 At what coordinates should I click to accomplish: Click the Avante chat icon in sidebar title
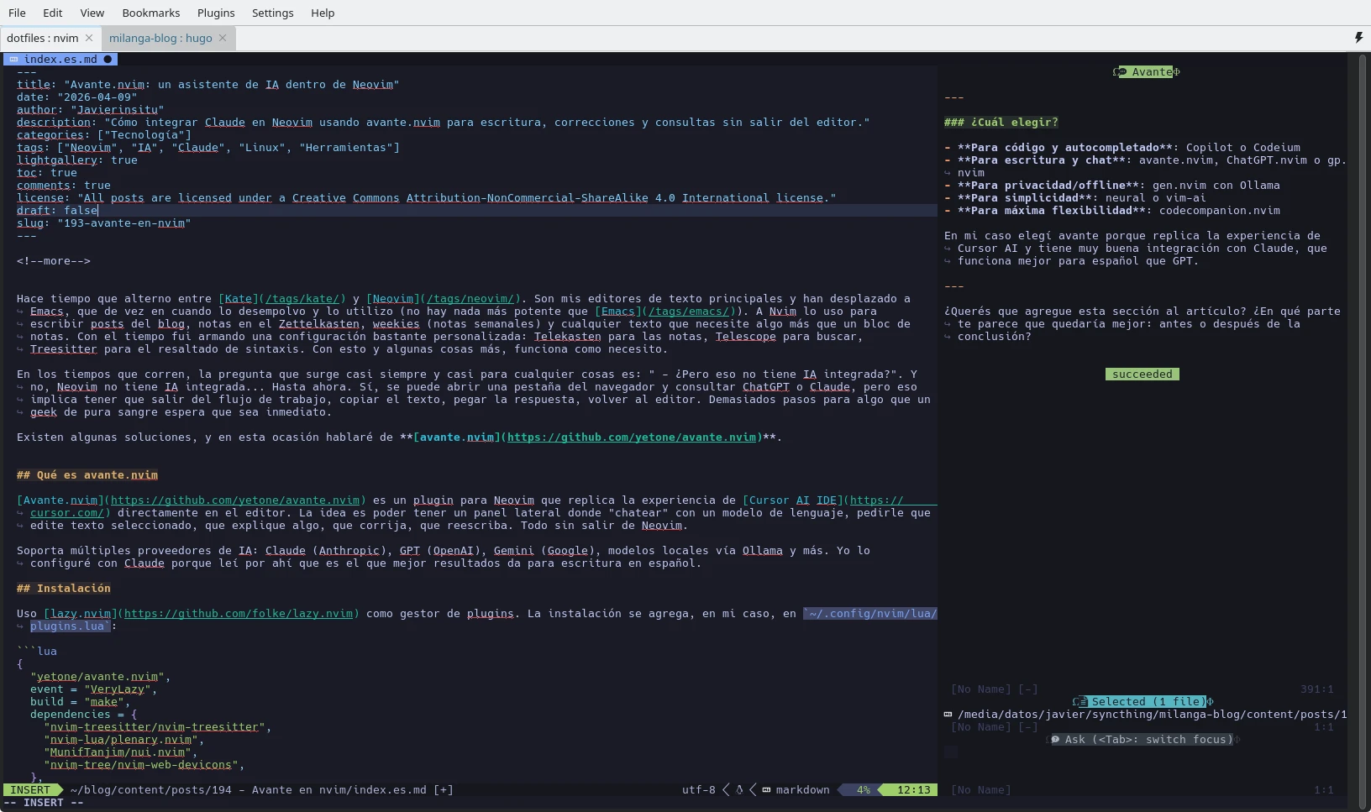(1120, 72)
